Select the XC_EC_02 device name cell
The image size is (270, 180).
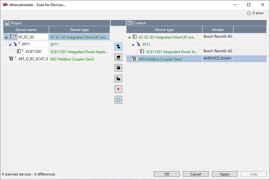tap(33, 37)
